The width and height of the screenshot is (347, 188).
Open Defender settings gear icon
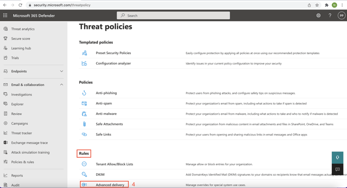[x=318, y=16]
